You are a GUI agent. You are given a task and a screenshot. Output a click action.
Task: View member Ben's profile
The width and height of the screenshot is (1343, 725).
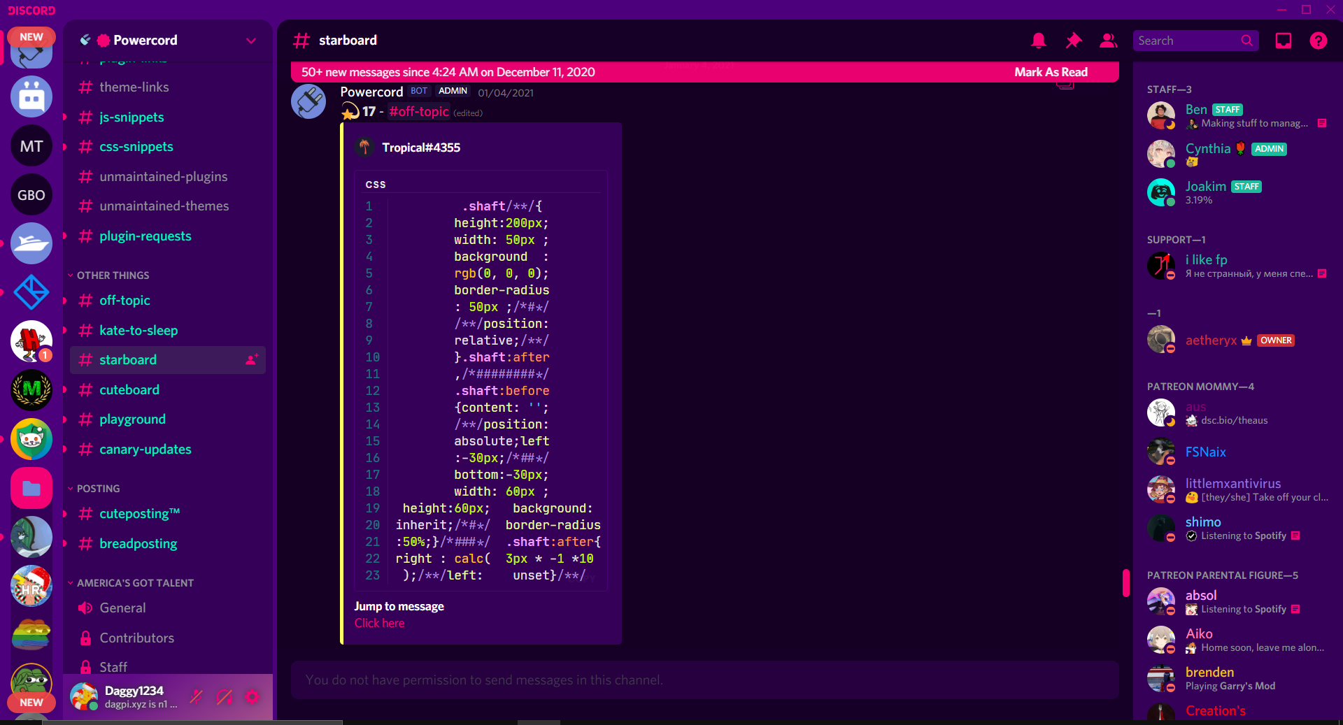click(1238, 115)
